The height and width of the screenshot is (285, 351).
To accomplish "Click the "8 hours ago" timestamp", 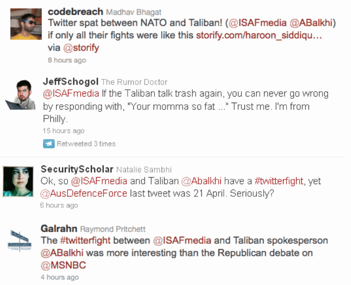I will click(67, 60).
